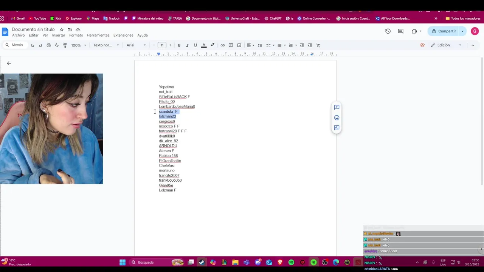Decrease font size with minus

tap(154, 45)
